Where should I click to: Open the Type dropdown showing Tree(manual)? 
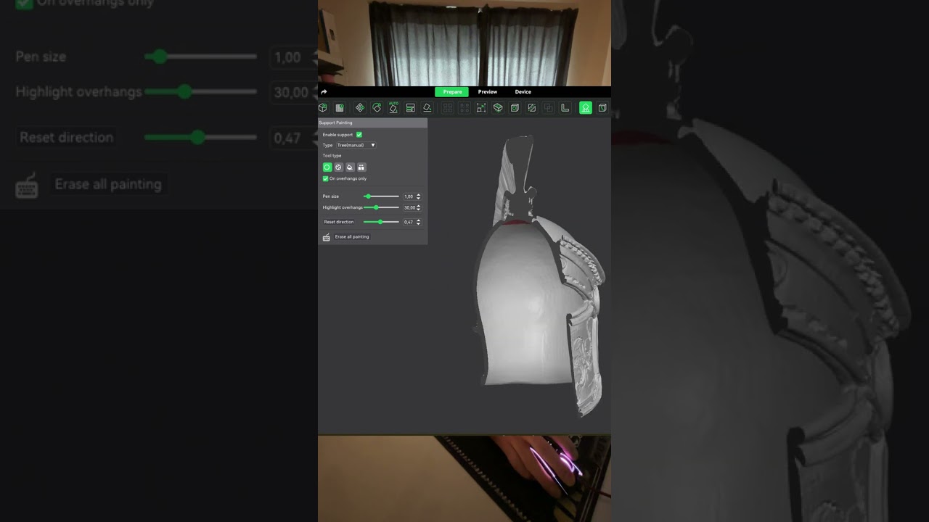click(x=356, y=145)
